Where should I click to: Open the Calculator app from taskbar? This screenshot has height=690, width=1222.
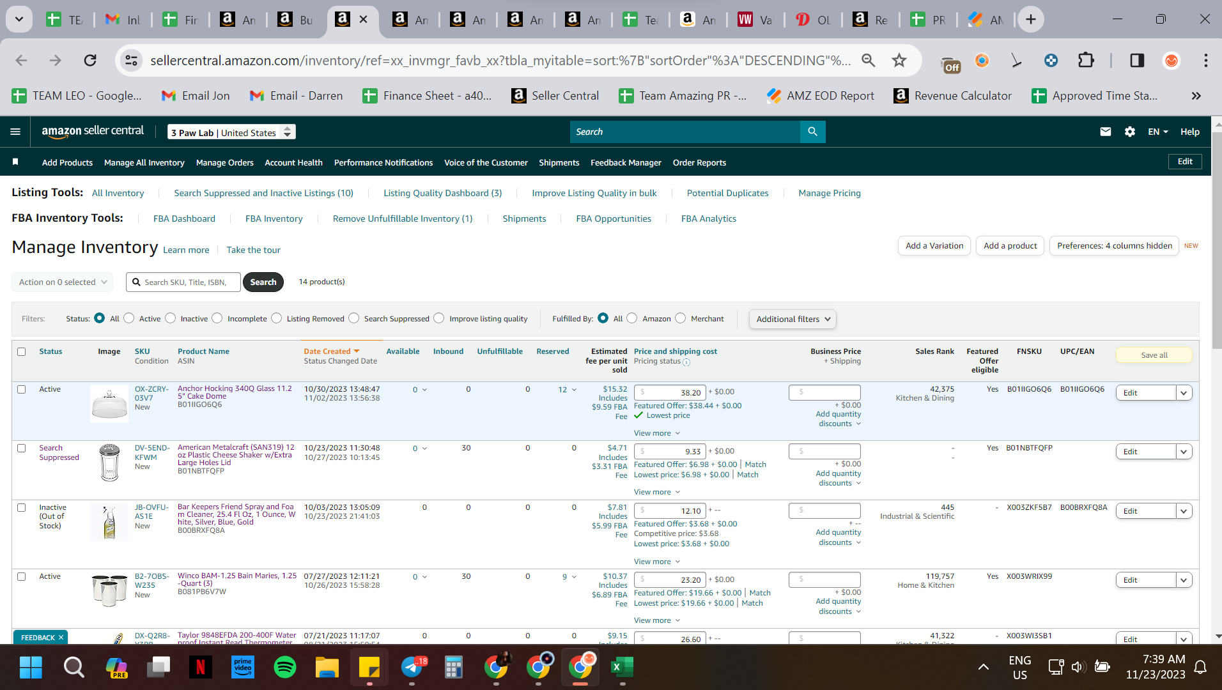pos(453,668)
